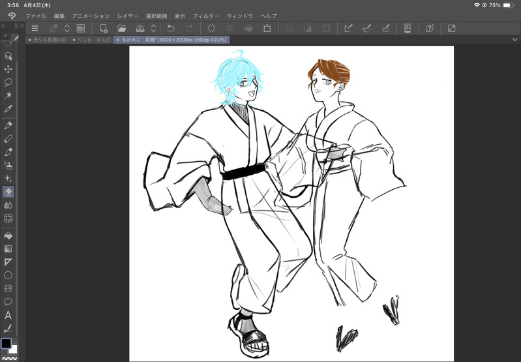The image size is (521, 362).
Task: Click the Save icon
Action: coord(140,29)
